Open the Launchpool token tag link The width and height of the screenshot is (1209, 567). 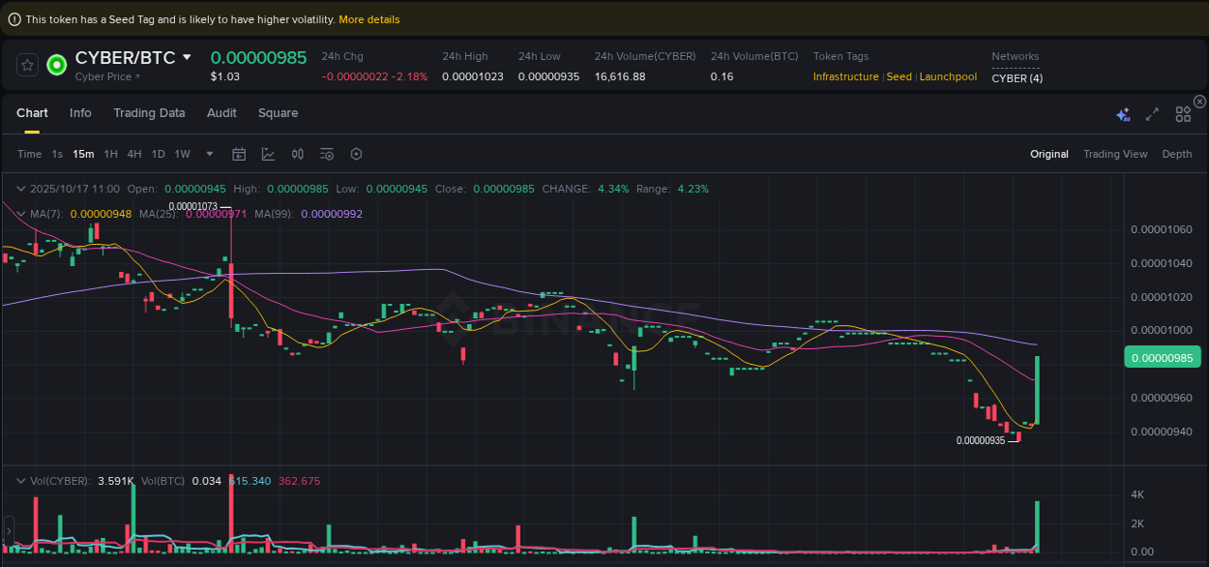click(948, 76)
